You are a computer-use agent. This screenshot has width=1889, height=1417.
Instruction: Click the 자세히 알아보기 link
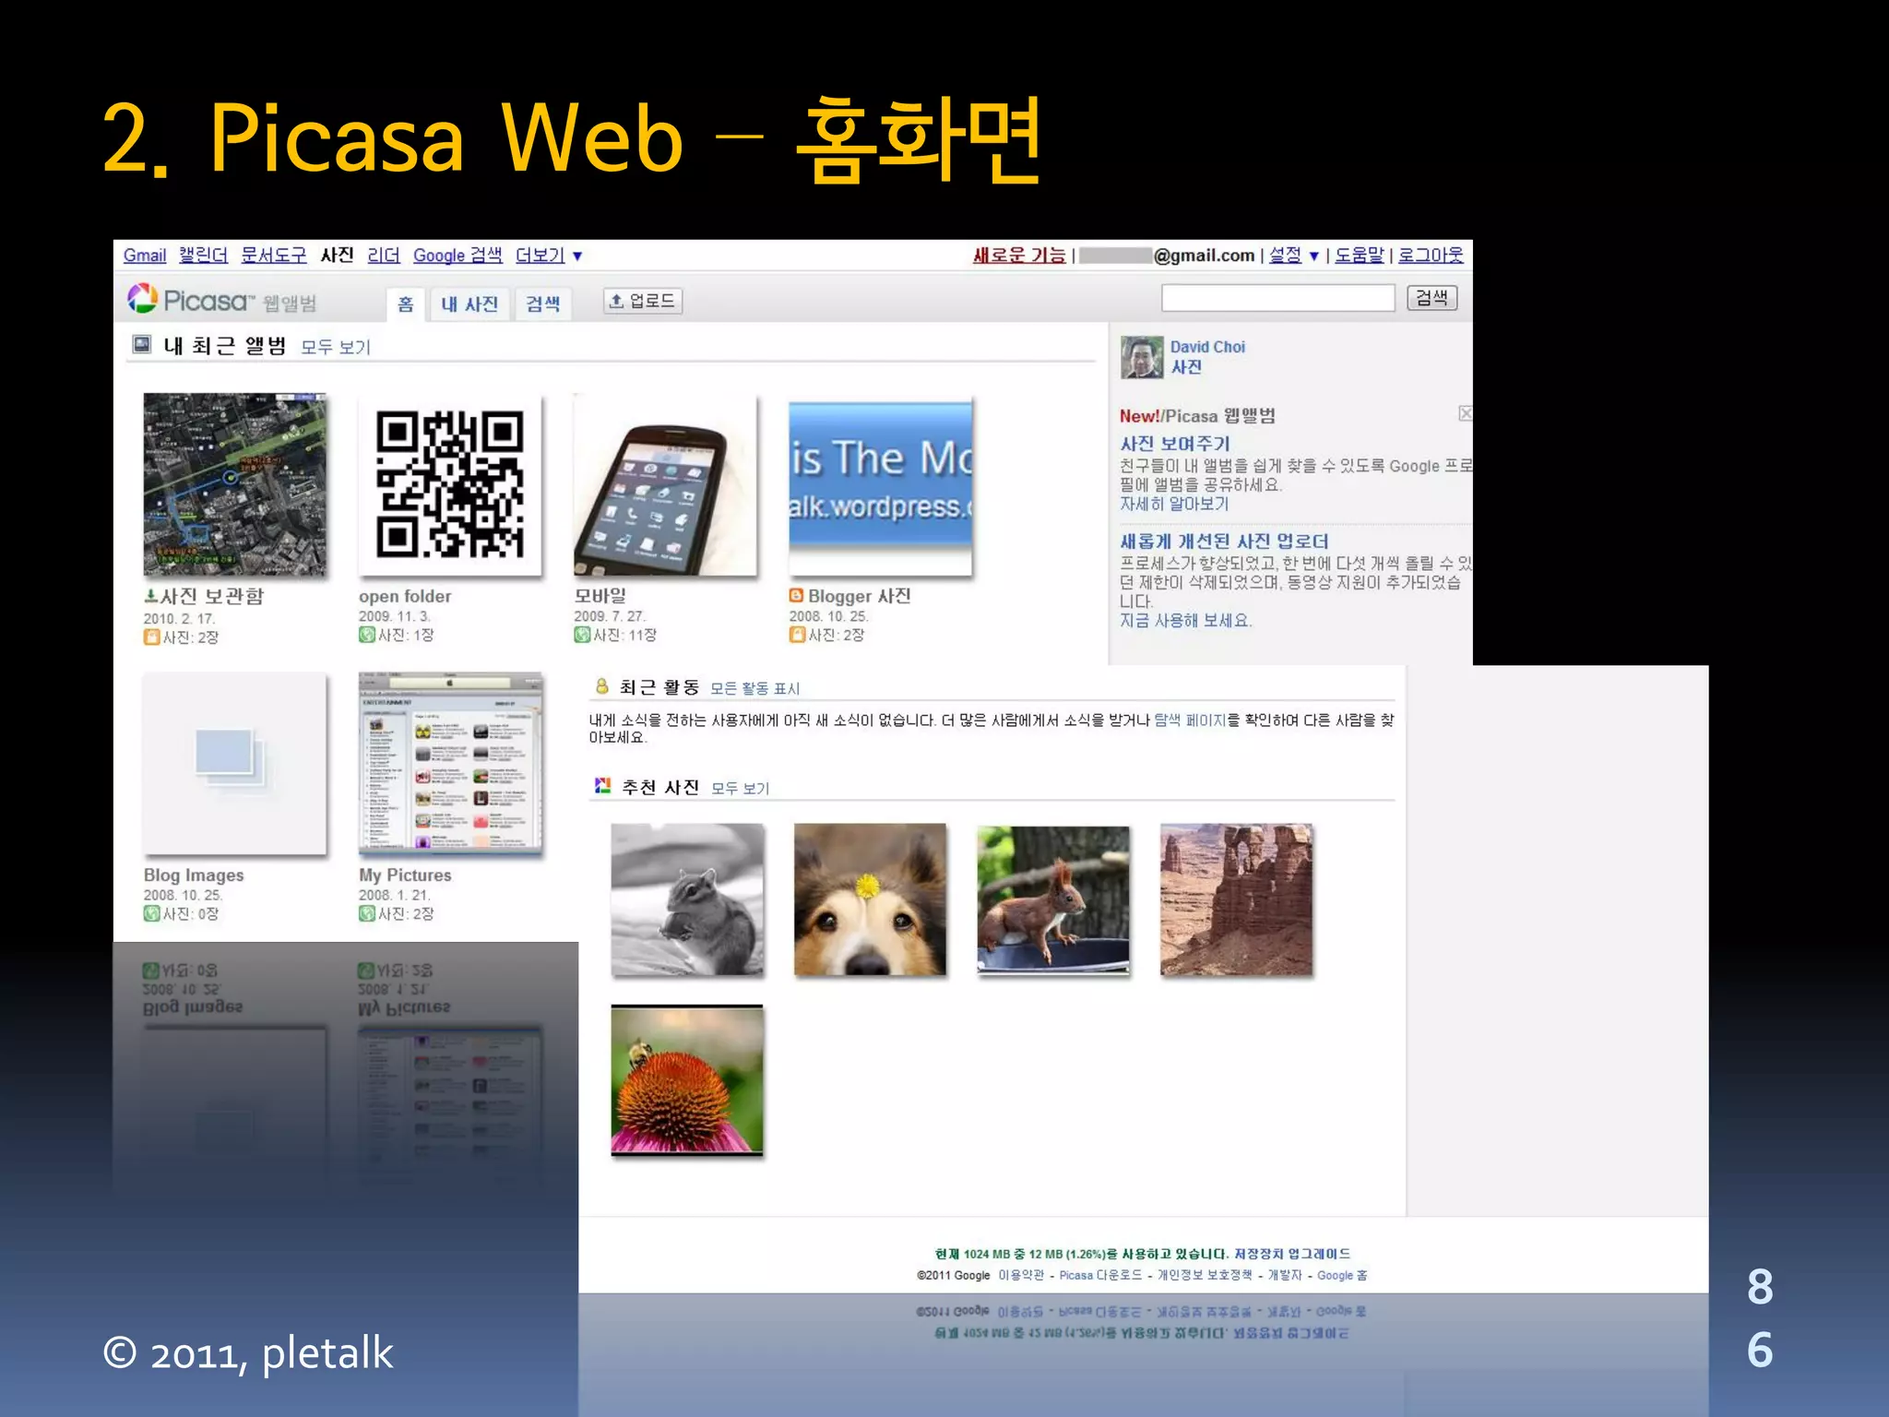pos(1174,504)
